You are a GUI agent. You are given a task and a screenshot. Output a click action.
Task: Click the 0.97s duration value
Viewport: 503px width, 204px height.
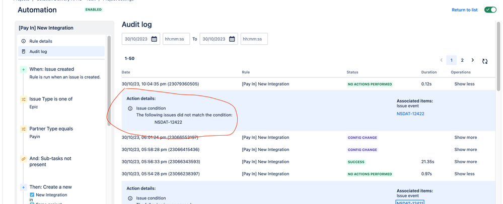tap(426, 174)
